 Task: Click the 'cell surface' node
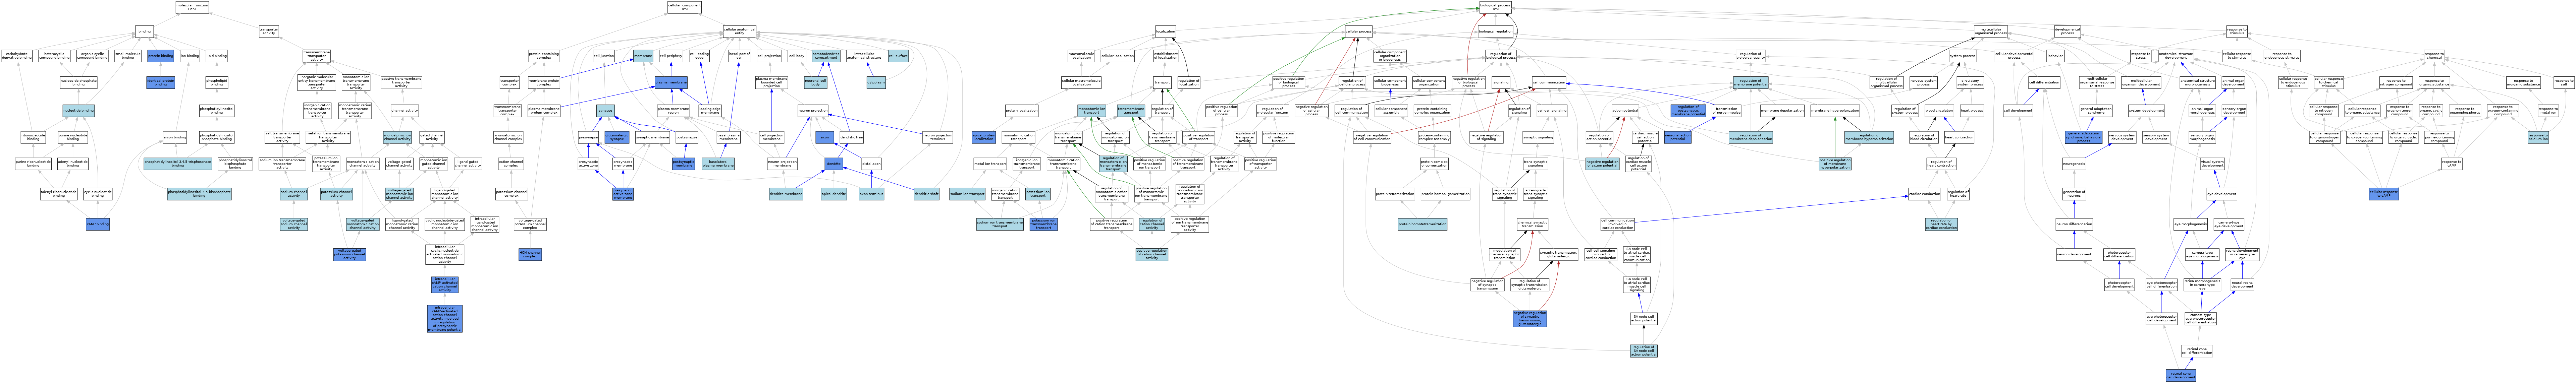tap(898, 56)
